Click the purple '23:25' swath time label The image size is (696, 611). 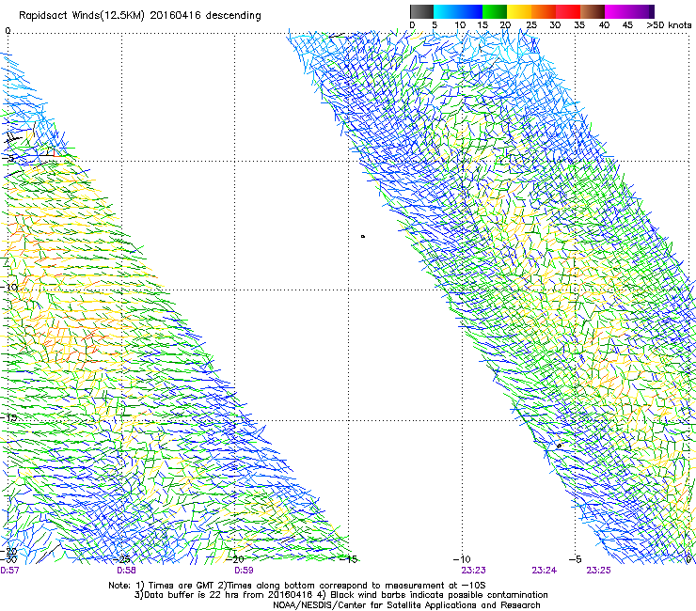(598, 571)
